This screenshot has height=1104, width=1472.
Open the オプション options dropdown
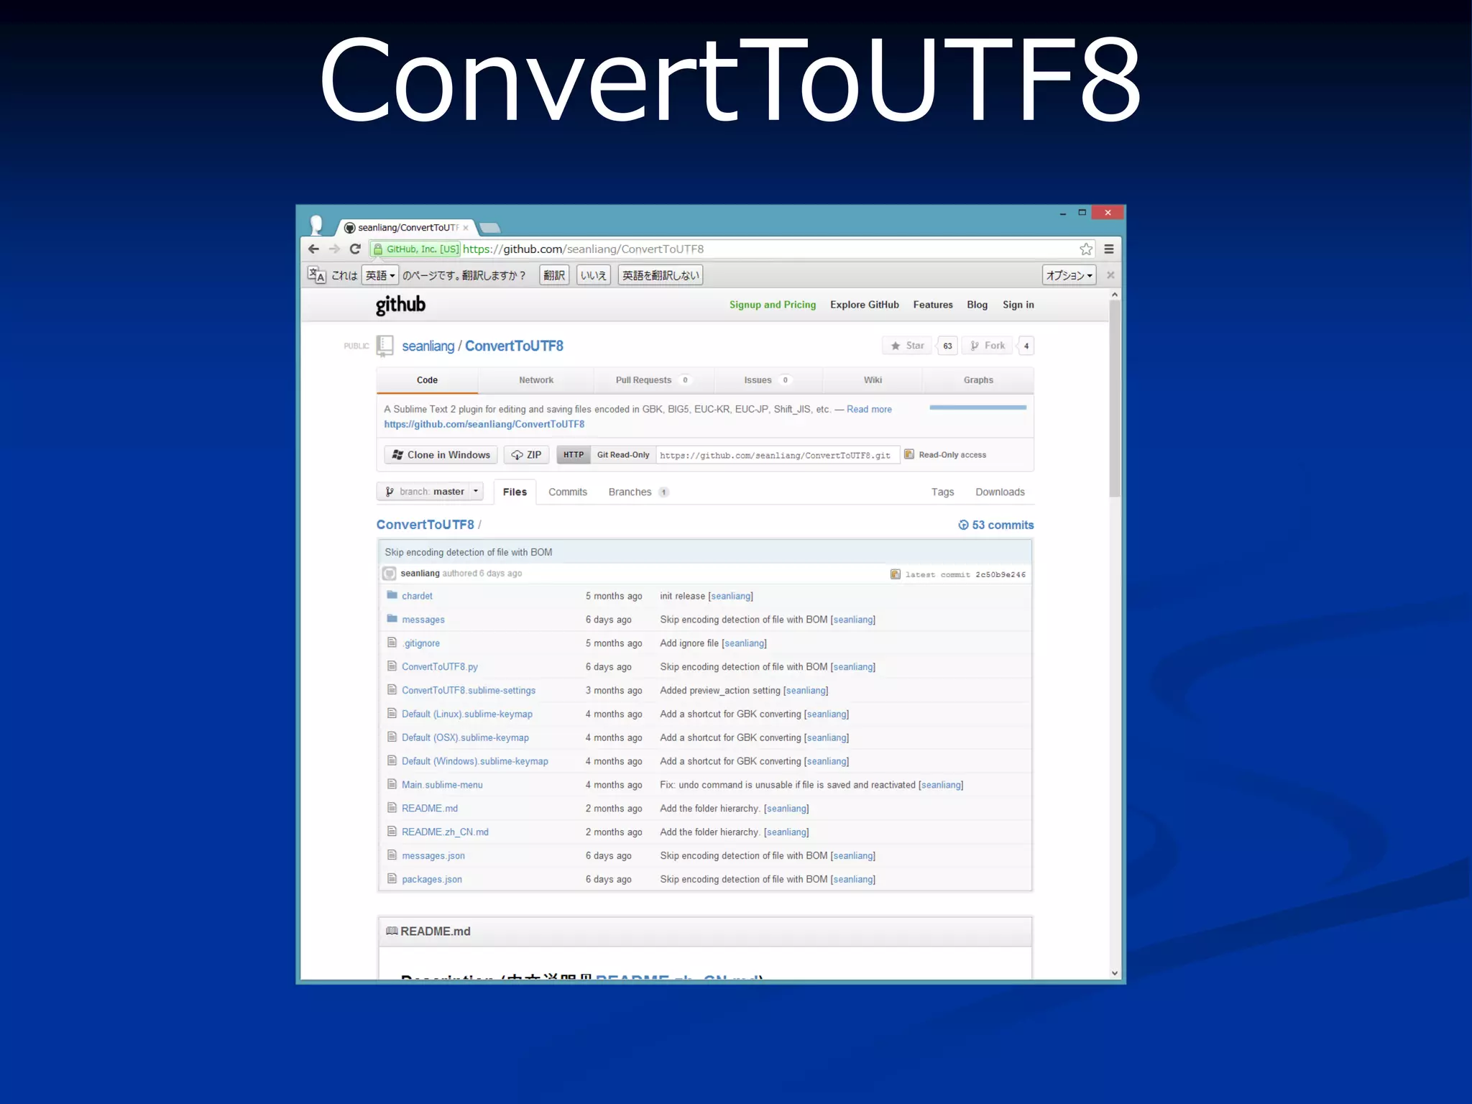(1069, 275)
